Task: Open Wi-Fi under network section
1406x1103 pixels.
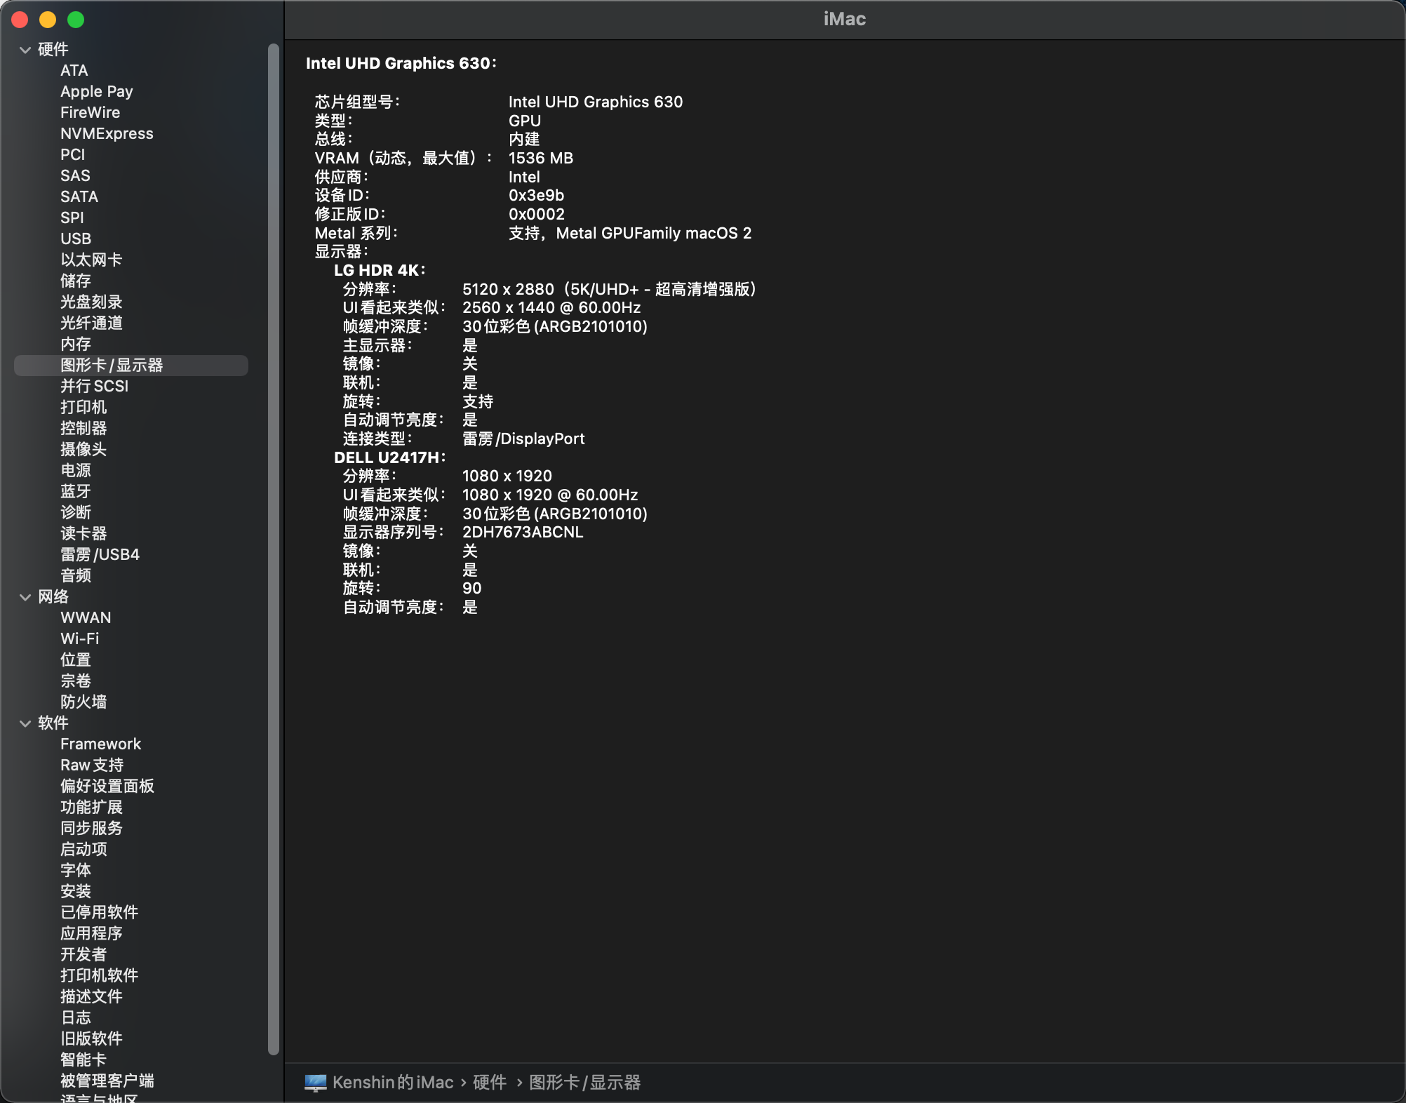Action: [79, 639]
